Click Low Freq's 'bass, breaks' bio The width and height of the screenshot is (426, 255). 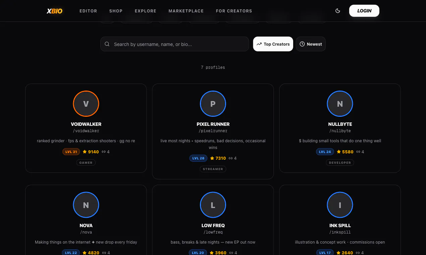tap(213, 242)
